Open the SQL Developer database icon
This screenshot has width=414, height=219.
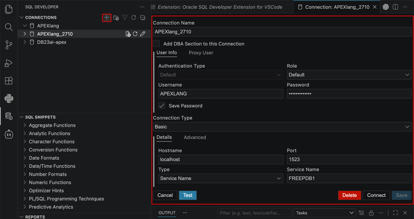tap(9, 116)
